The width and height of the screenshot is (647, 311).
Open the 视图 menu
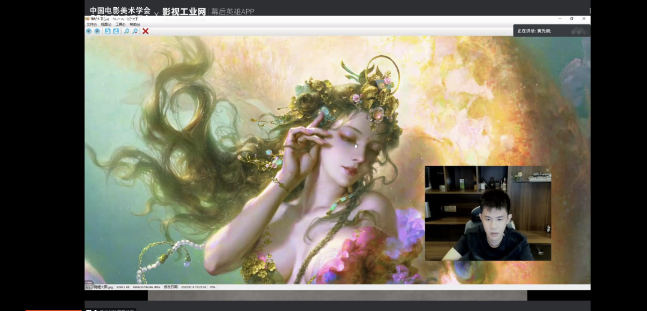pyautogui.click(x=105, y=25)
